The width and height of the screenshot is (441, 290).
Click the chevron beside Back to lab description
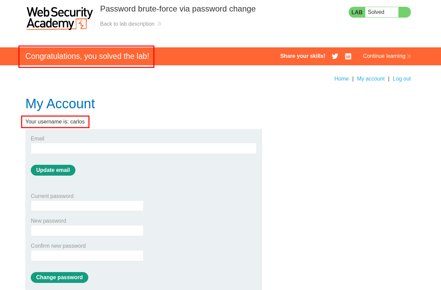coord(160,24)
